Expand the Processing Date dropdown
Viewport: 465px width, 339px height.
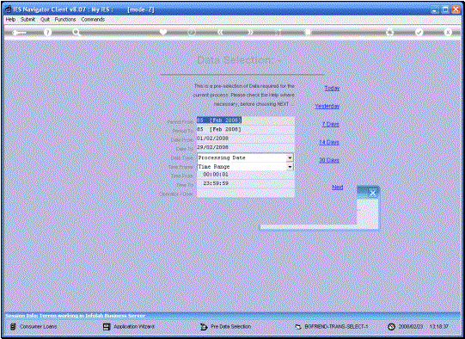(x=290, y=157)
